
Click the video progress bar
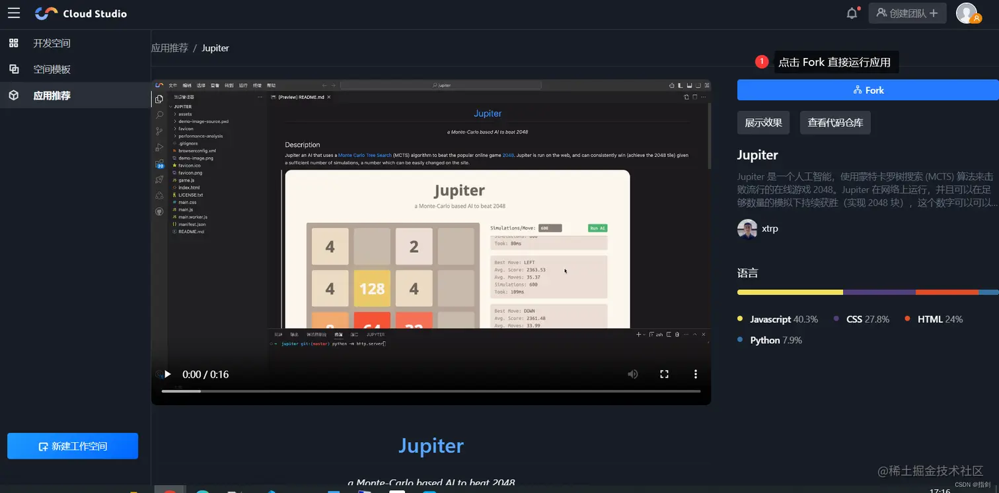[x=431, y=391]
